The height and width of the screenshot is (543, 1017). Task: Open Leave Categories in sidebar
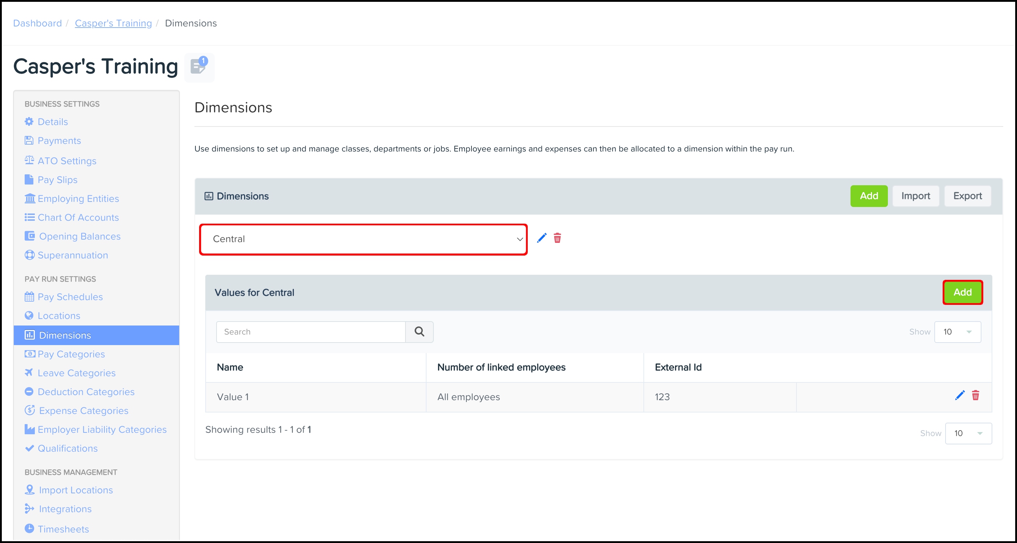click(x=76, y=373)
